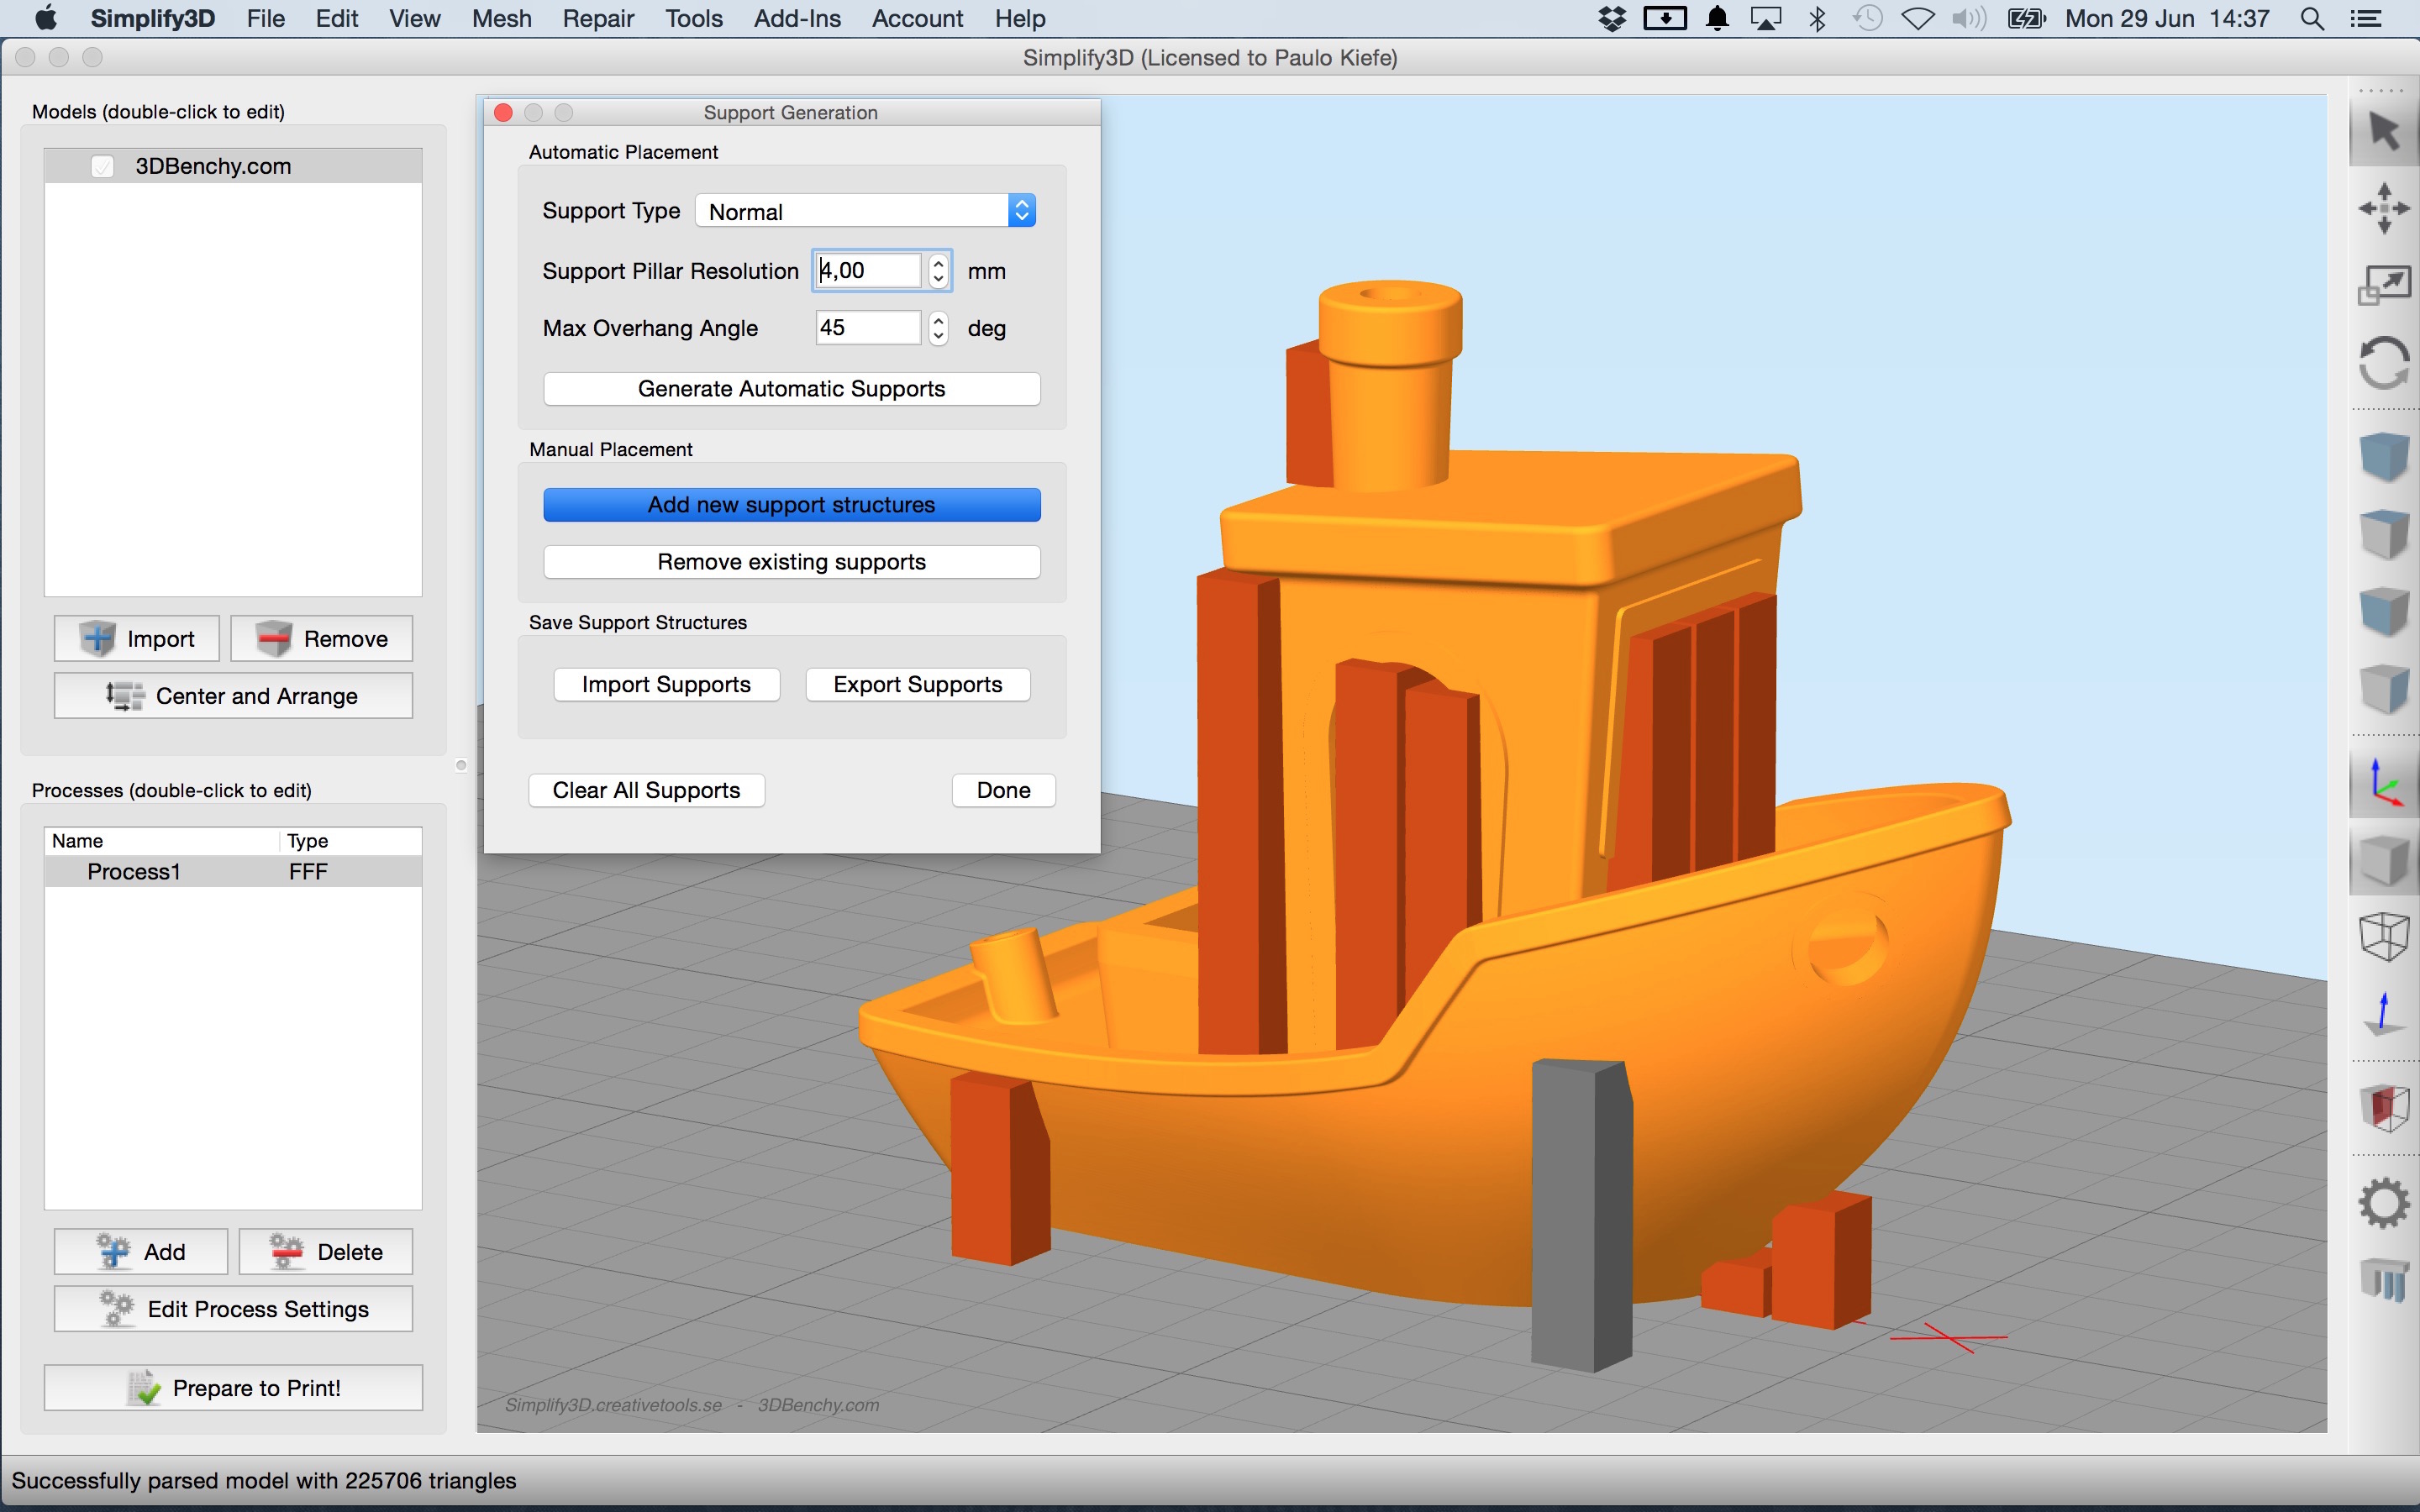Open the File menu
The height and width of the screenshot is (1512, 2420).
(x=266, y=18)
